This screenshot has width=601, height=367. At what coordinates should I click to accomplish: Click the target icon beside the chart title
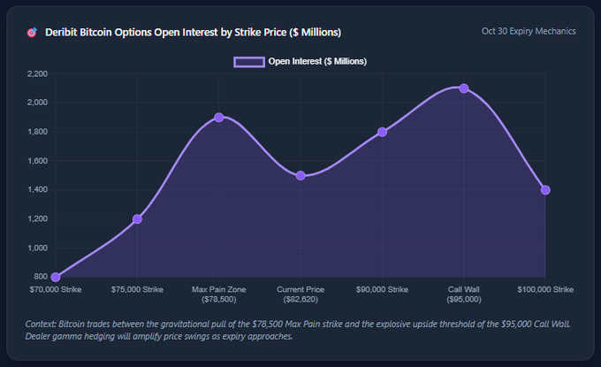pos(32,33)
